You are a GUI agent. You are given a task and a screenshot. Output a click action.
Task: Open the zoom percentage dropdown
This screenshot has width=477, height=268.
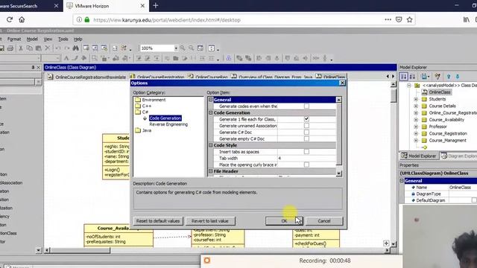coord(176,48)
